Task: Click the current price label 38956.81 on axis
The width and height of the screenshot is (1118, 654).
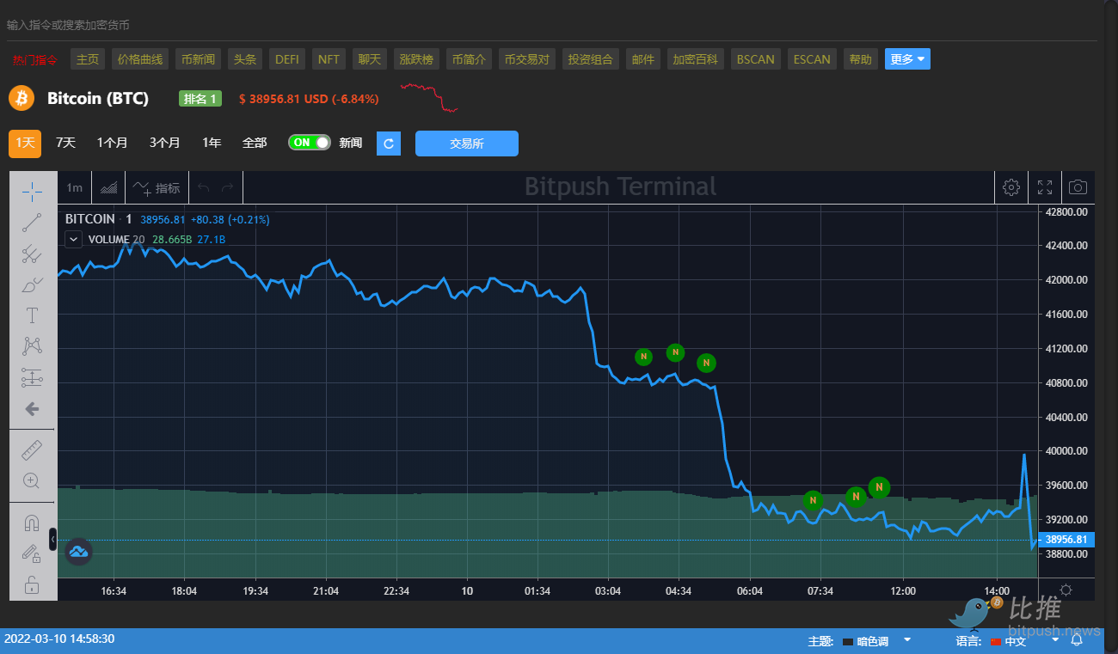Action: point(1065,540)
